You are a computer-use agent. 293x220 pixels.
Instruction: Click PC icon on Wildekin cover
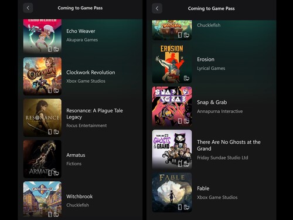[186, 35]
